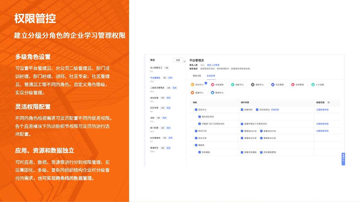This screenshot has height=202, width=360.
Task: Select the 社区管理 module icon
Action: pyautogui.click(x=273, y=84)
